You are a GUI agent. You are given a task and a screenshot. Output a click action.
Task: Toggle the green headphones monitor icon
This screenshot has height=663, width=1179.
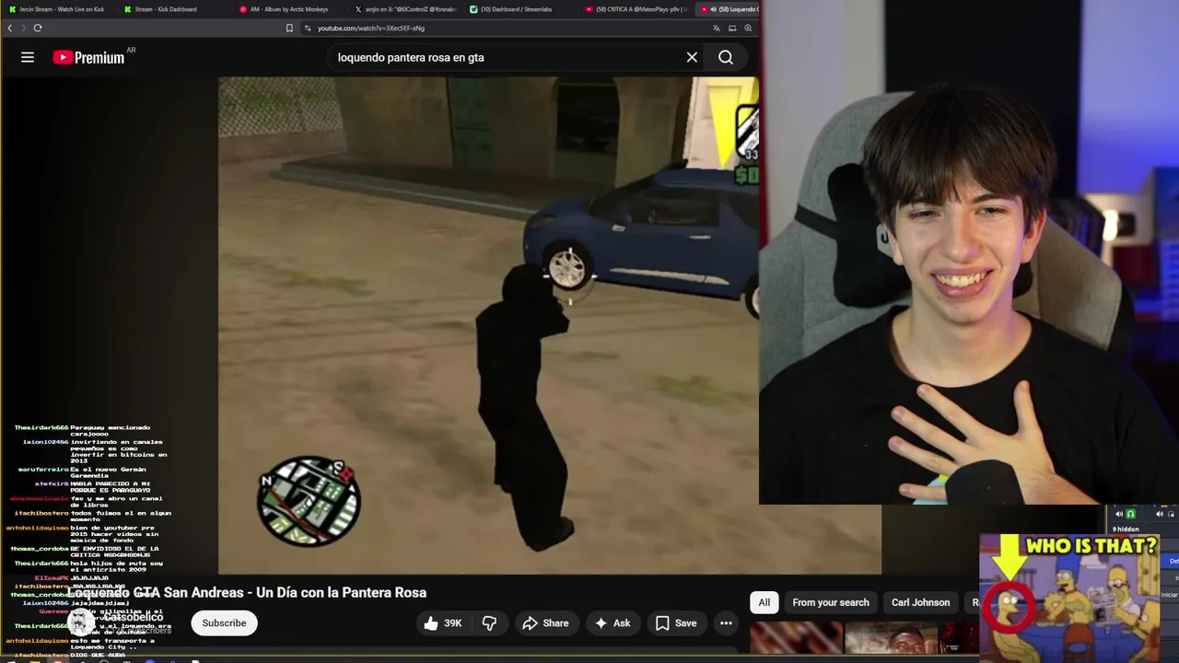1131,514
